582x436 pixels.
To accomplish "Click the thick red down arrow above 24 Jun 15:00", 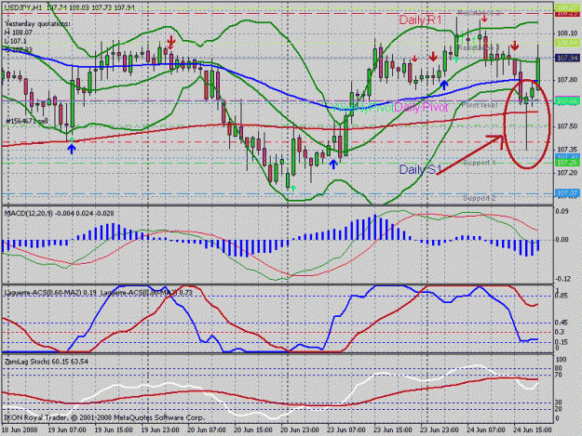I will pyautogui.click(x=514, y=46).
